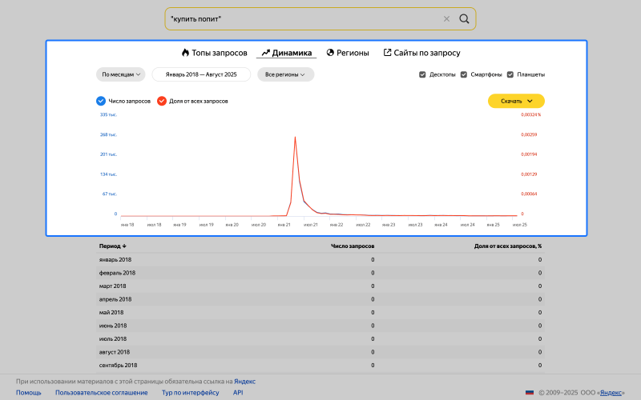Open the date range Январь 2018 — Август 2025

201,74
